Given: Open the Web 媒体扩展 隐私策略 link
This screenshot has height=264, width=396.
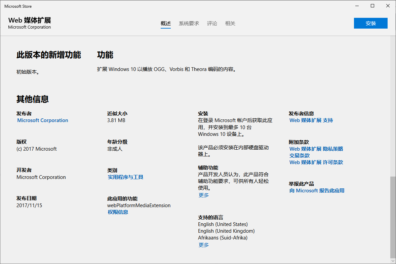Looking at the screenshot, I should pos(316,149).
